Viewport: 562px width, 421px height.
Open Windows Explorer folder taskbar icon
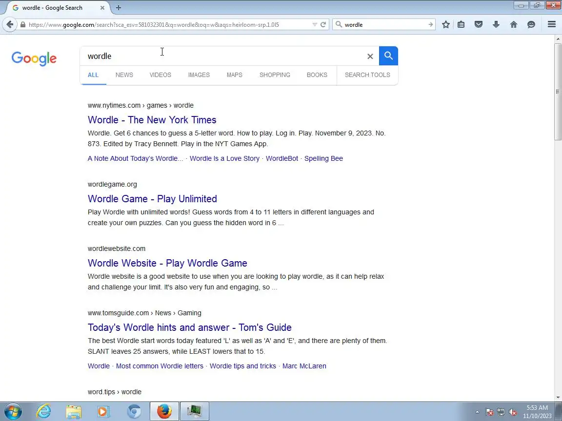(x=74, y=411)
